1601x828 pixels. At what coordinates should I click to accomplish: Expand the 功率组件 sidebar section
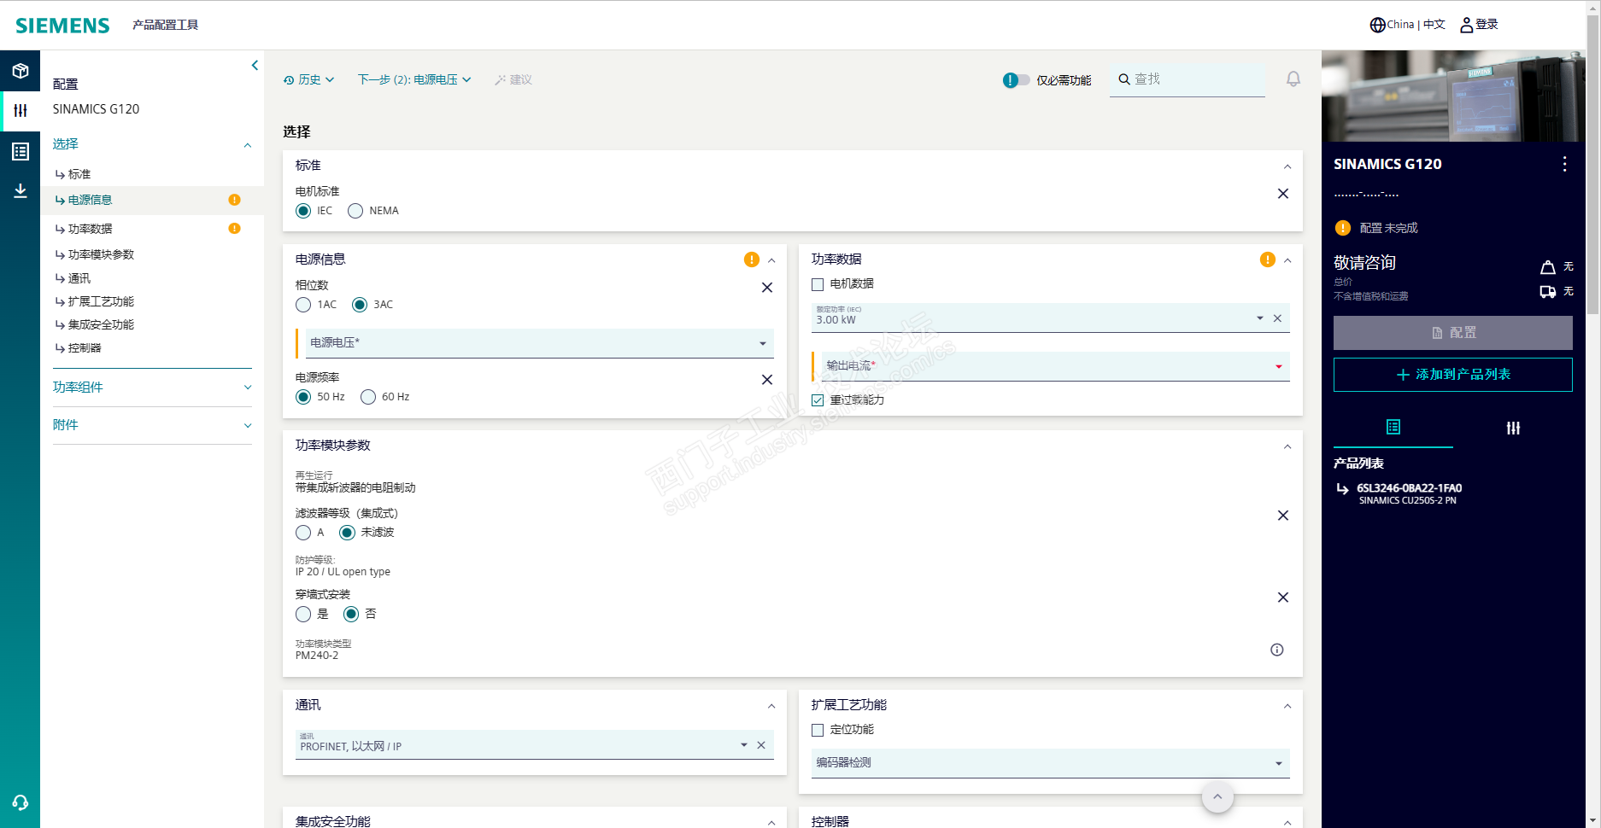[x=152, y=388]
